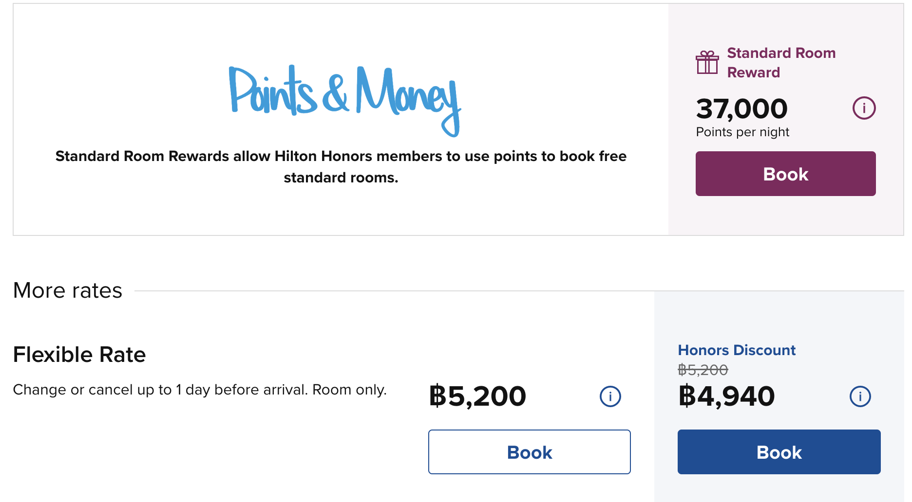Click the Points & Money handwritten logo
Viewport: 912px width, 502px height.
345,100
